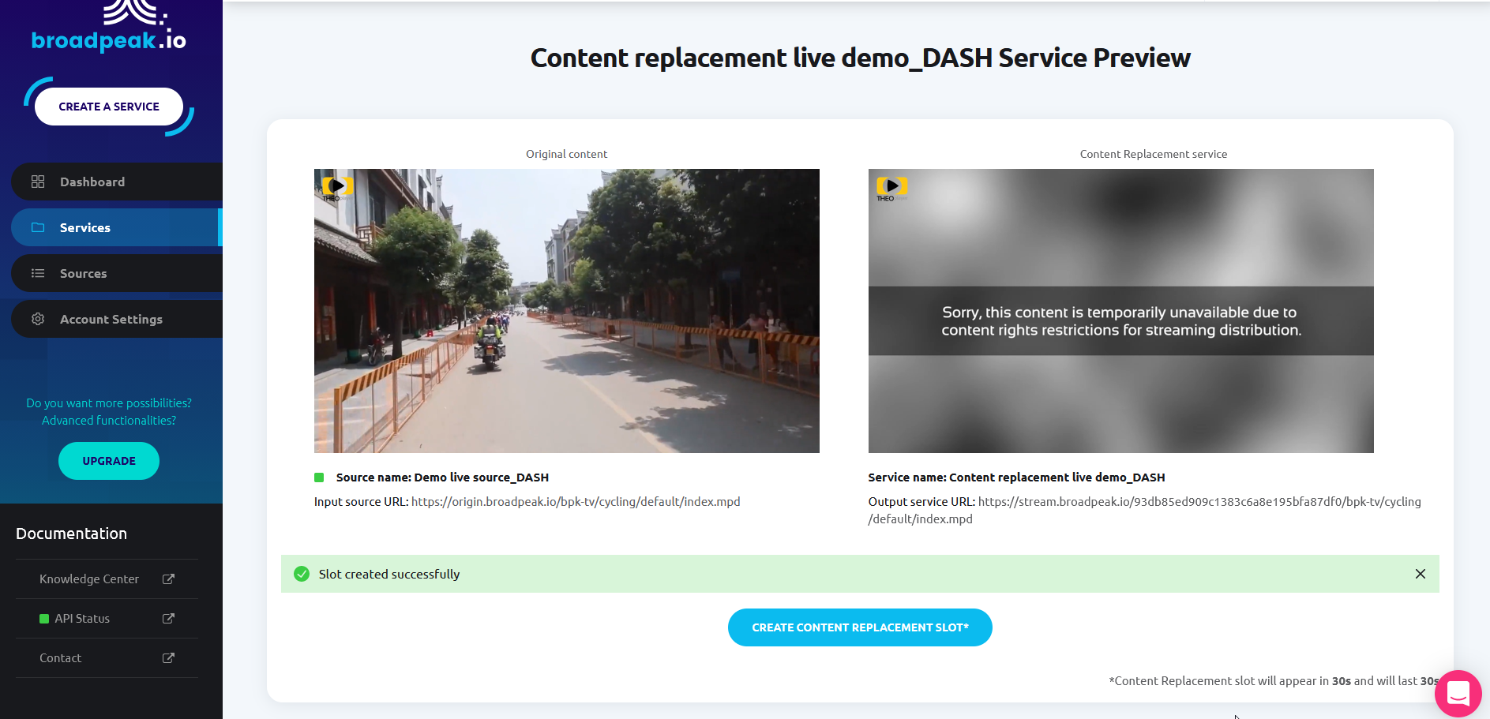This screenshot has height=719, width=1490.
Task: Click the Sources list icon
Action: [x=38, y=273]
